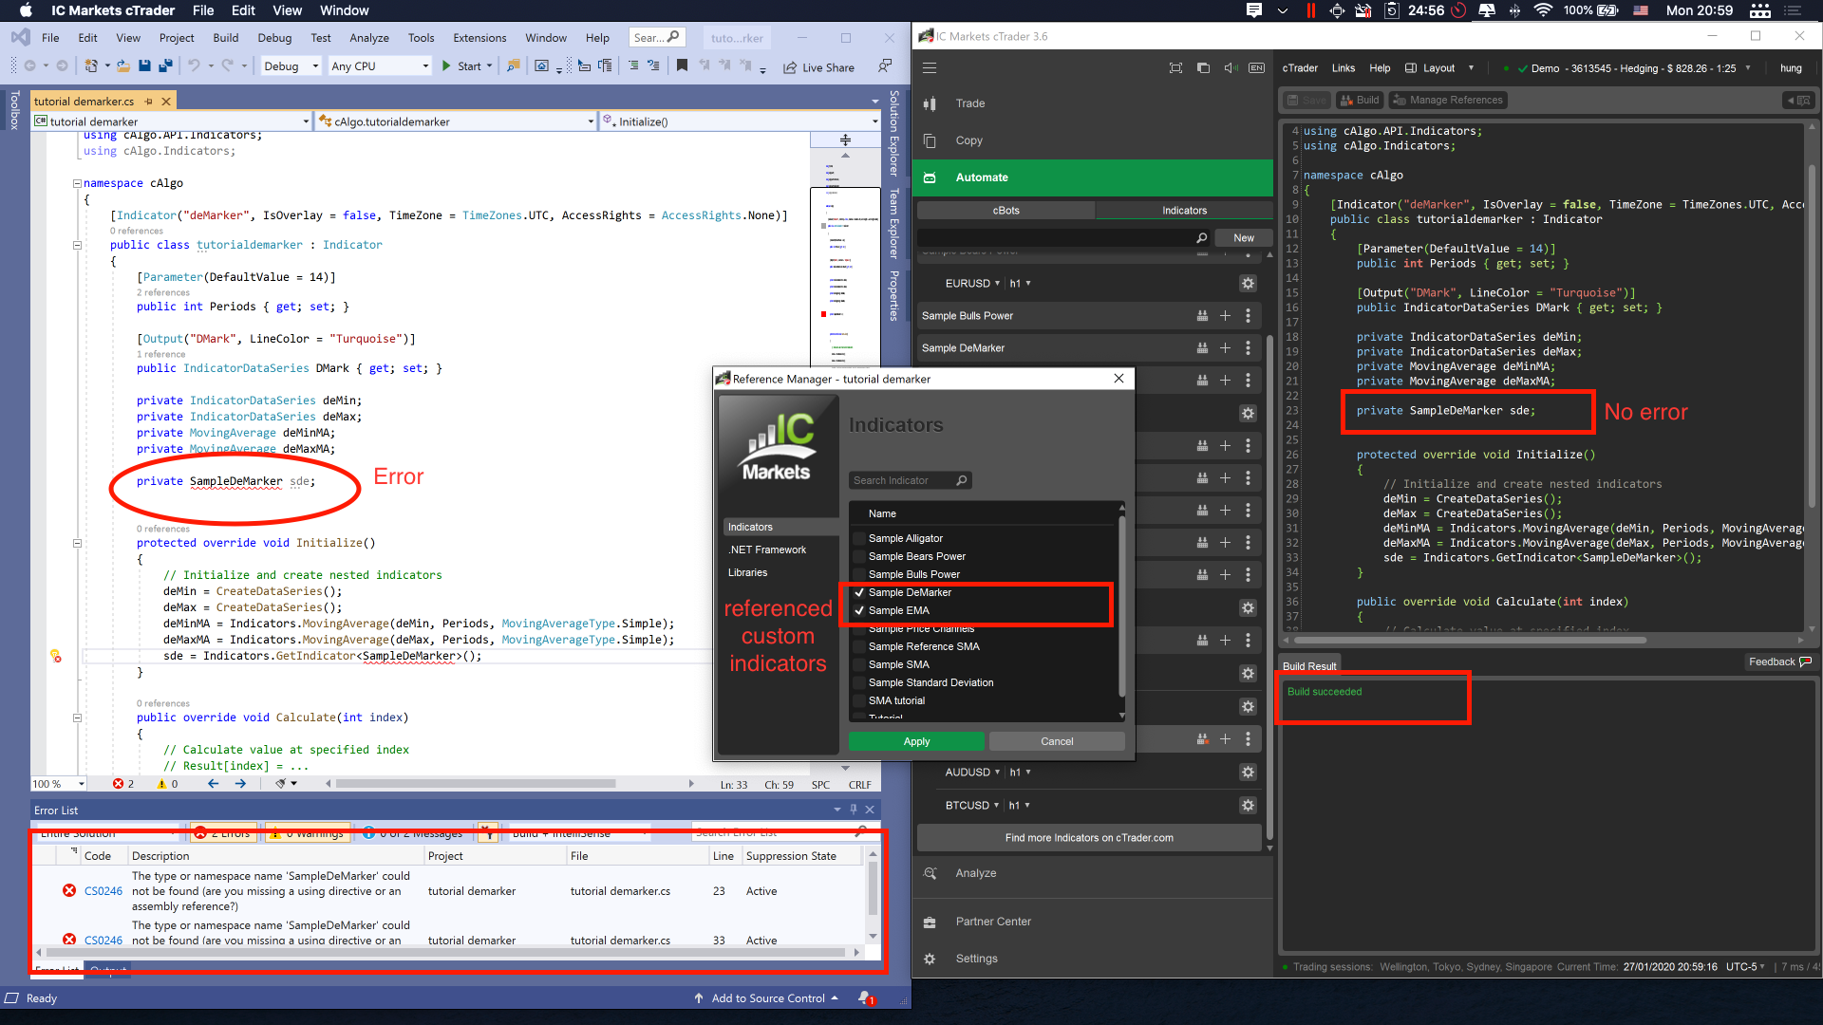Viewport: 1823px width, 1025px height.
Task: Open cTrader hamburger menu icon
Action: [930, 67]
